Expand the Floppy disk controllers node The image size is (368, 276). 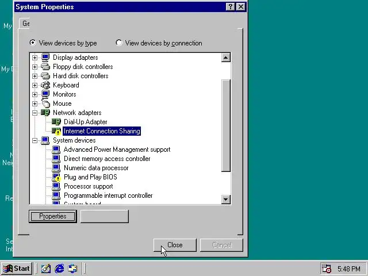pyautogui.click(x=34, y=67)
